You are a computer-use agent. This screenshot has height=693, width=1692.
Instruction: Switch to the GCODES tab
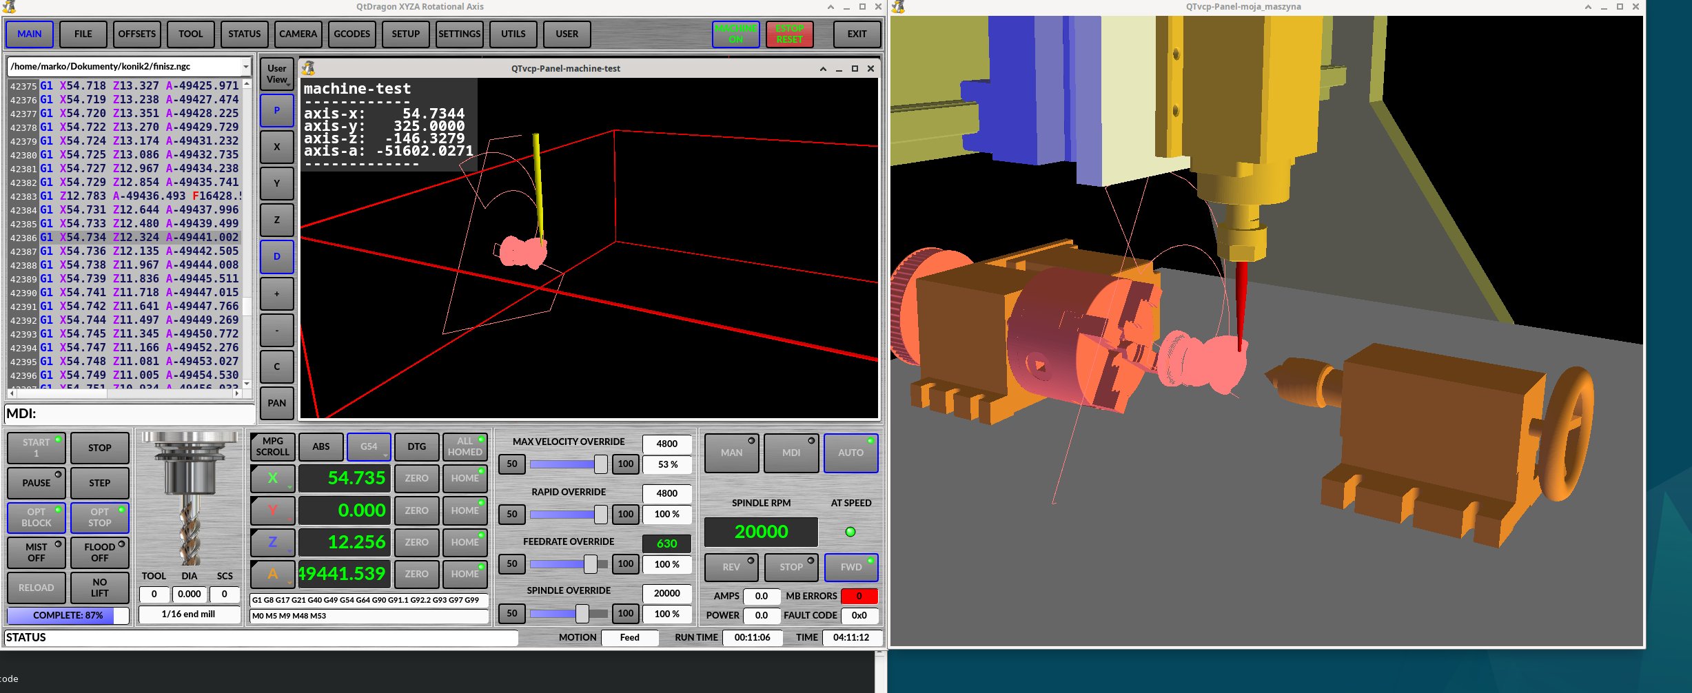click(x=351, y=34)
